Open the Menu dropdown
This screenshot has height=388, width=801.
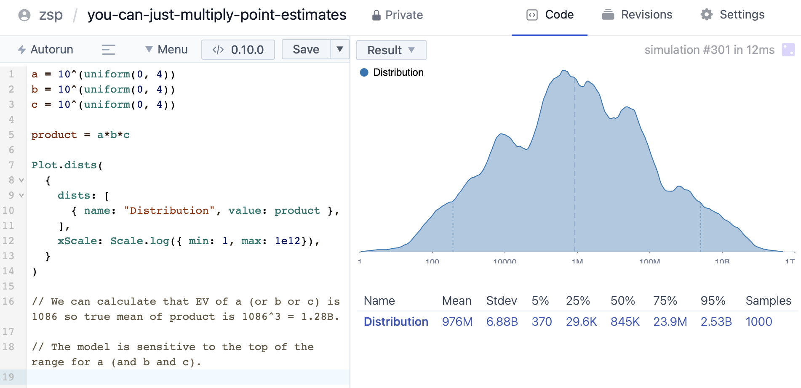[x=166, y=50]
